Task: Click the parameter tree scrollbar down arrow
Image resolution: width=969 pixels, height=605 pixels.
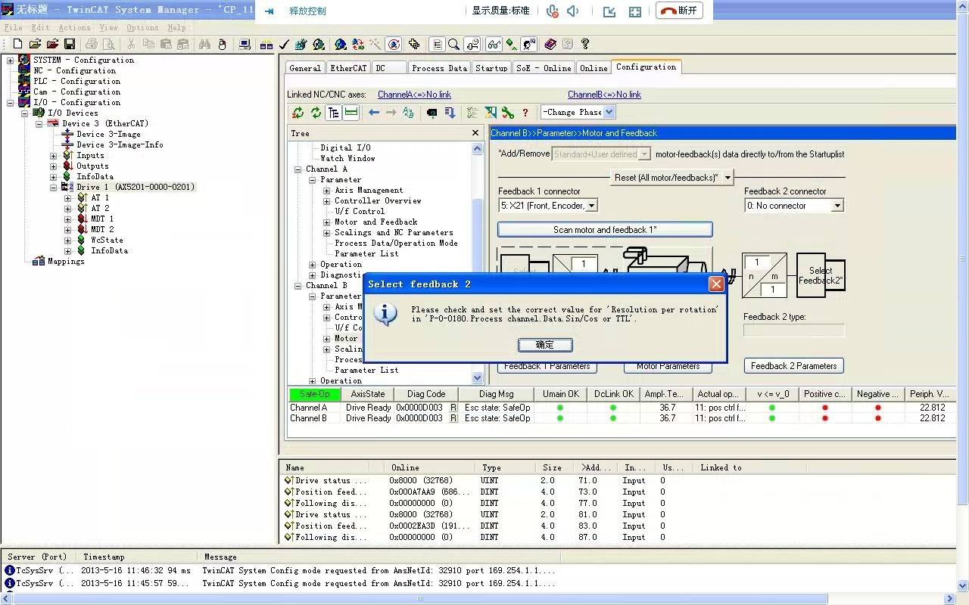Action: (477, 377)
